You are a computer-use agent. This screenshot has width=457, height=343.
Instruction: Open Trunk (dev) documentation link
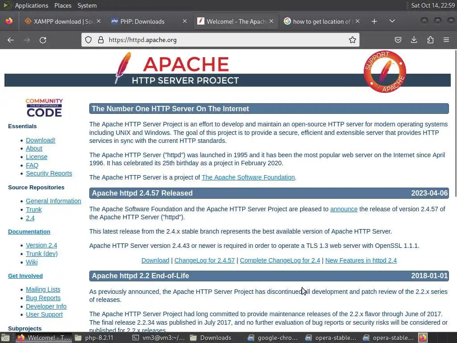coord(42,254)
